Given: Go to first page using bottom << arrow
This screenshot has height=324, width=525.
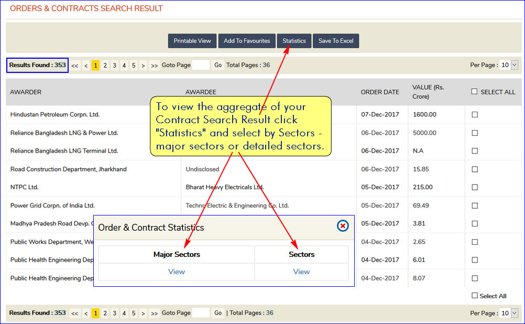Looking at the screenshot, I should (x=75, y=313).
